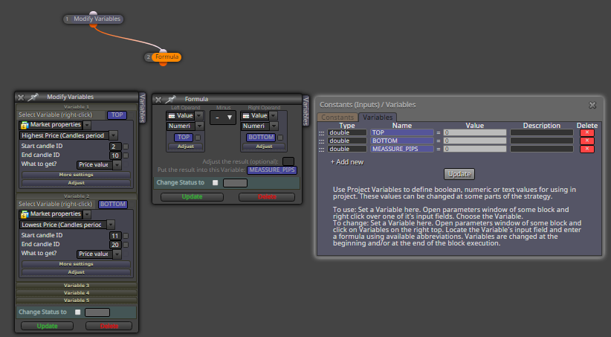Click the TOP variable selector in Variable 1
611x337 pixels.
coord(117,115)
